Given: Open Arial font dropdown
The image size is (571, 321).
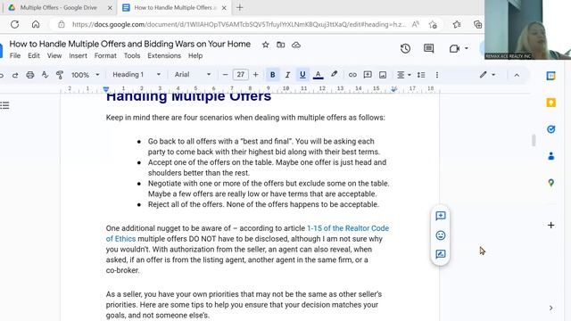Looking at the screenshot, I should click(193, 75).
